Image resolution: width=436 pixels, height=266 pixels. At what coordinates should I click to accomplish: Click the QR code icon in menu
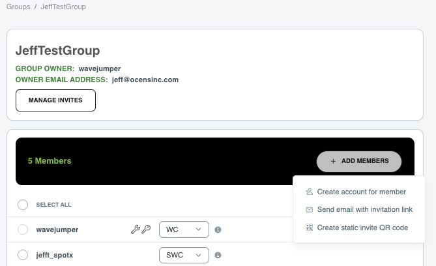click(x=309, y=228)
